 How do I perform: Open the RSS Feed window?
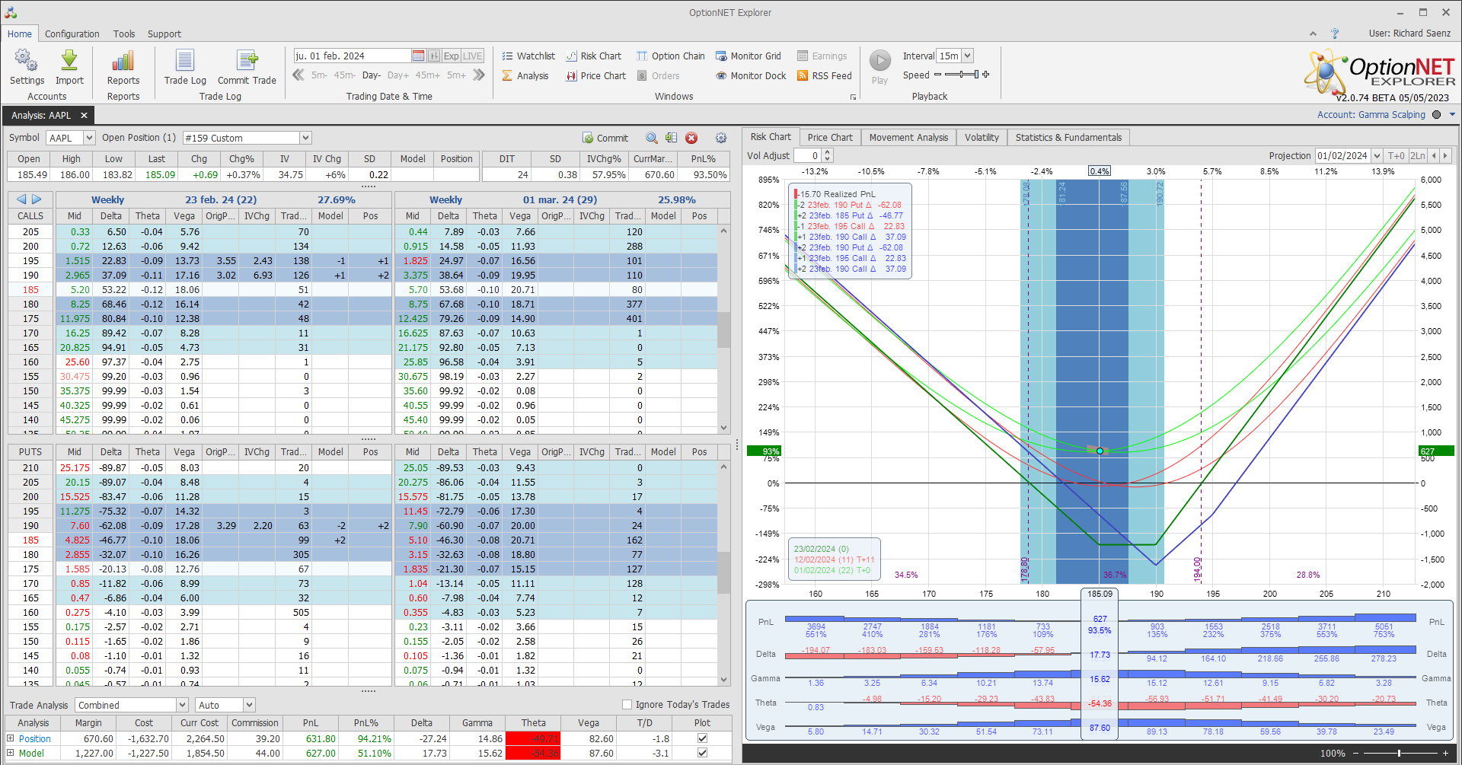824,75
